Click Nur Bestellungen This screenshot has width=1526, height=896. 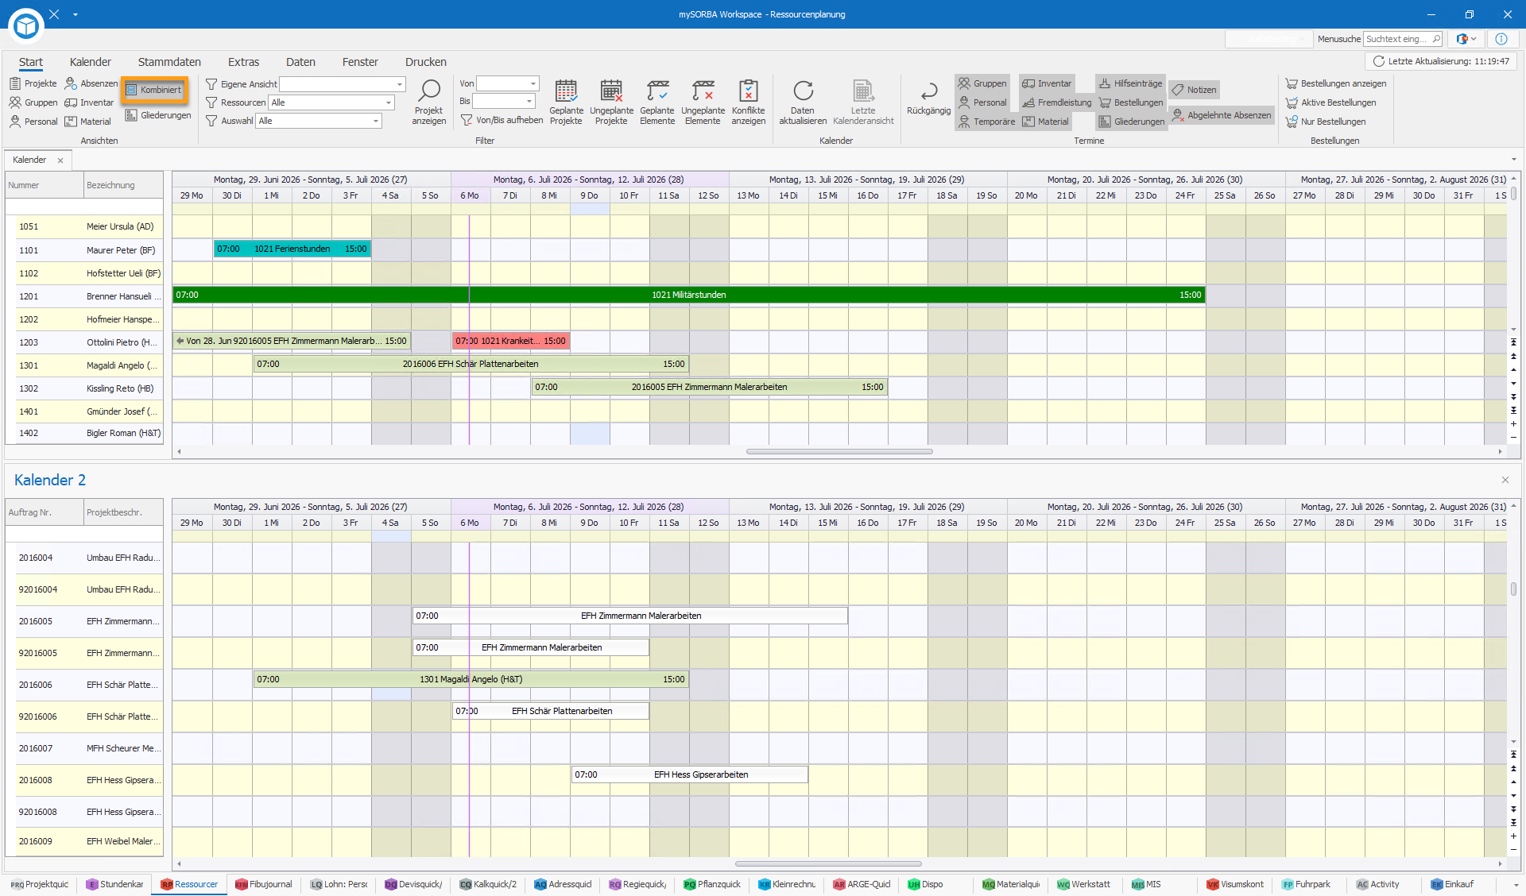coord(1326,122)
